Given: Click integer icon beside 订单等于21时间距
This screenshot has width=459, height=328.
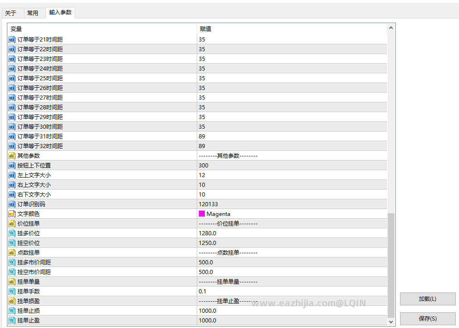Looking at the screenshot, I should click(12, 40).
